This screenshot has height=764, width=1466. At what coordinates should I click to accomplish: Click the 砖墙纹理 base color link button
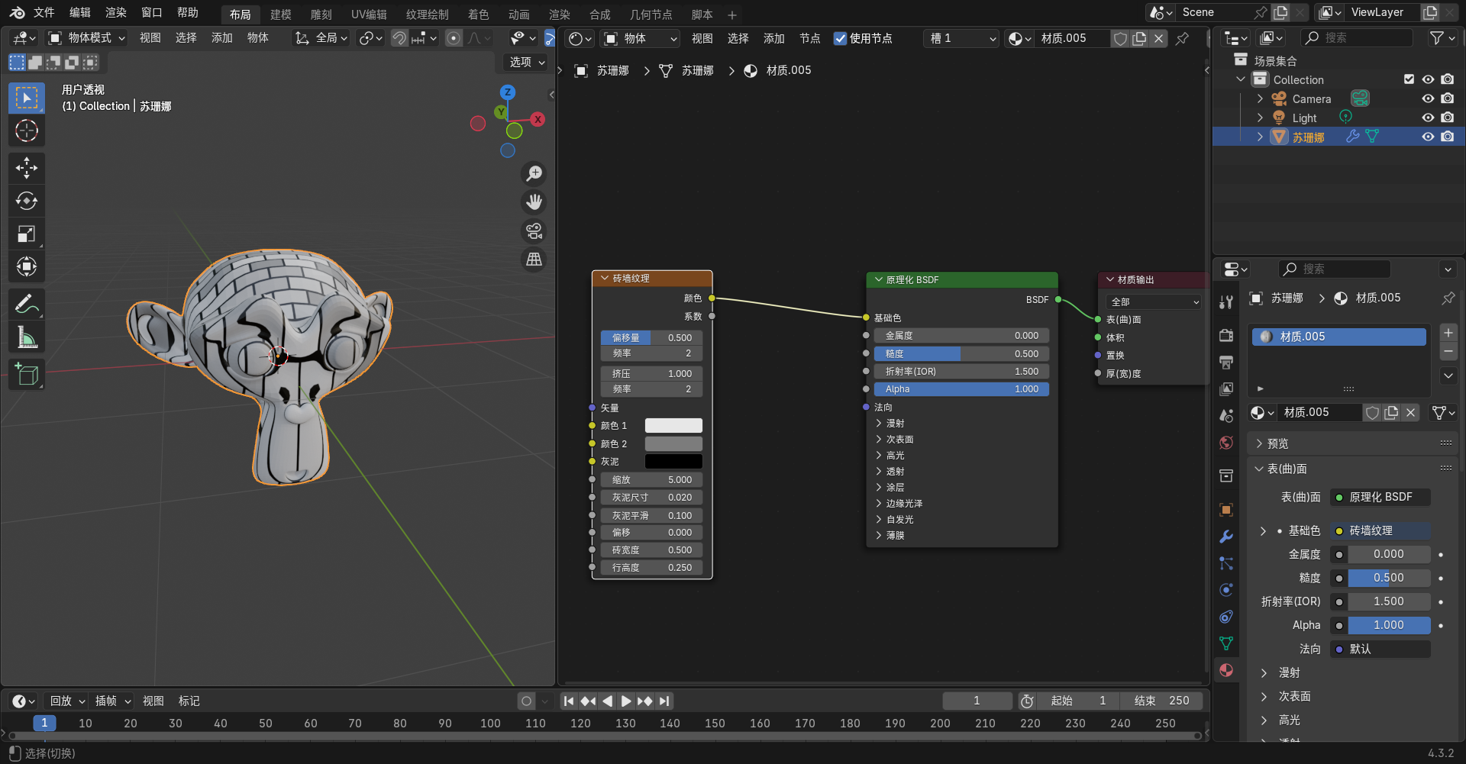1380,530
